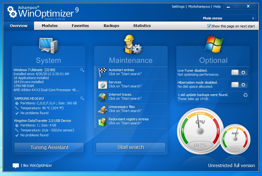Viewport: 262px width, 176px height.
Task: Select the Redundant registry entries label
Action: (x=129, y=119)
